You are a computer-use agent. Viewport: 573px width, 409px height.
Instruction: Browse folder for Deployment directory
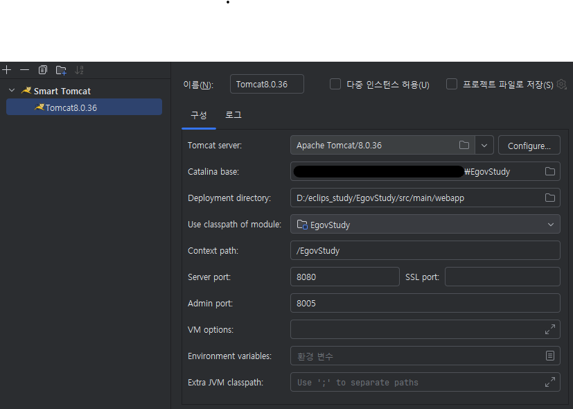click(x=550, y=198)
